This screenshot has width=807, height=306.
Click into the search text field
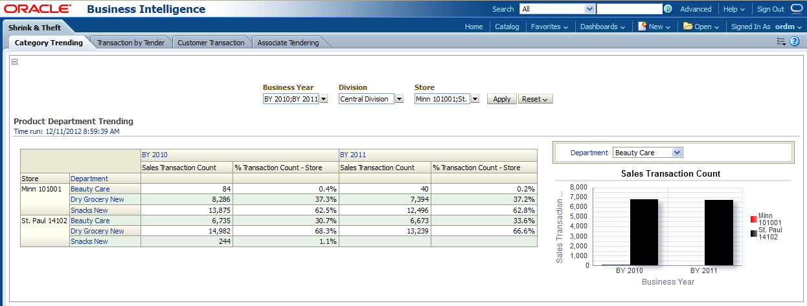(x=628, y=9)
